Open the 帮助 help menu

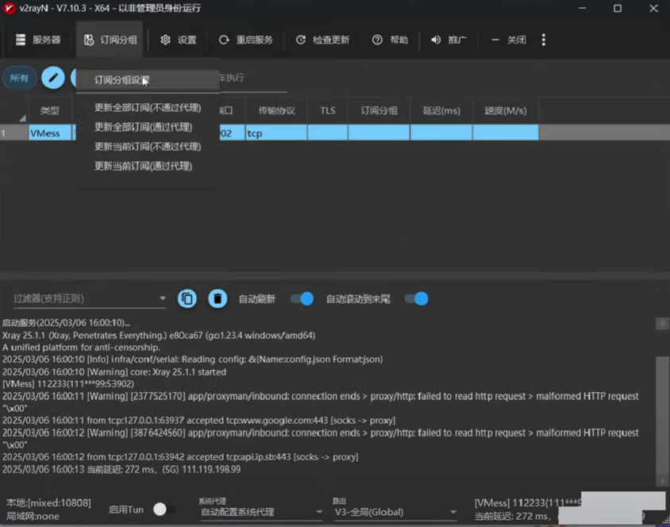390,40
